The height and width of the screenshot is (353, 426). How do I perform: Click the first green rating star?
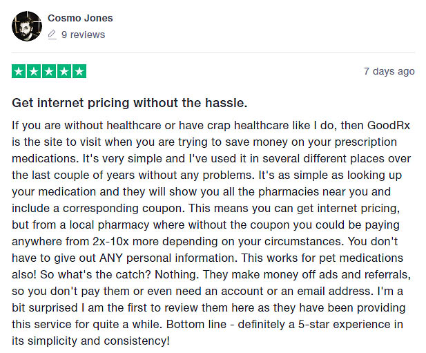[19, 71]
